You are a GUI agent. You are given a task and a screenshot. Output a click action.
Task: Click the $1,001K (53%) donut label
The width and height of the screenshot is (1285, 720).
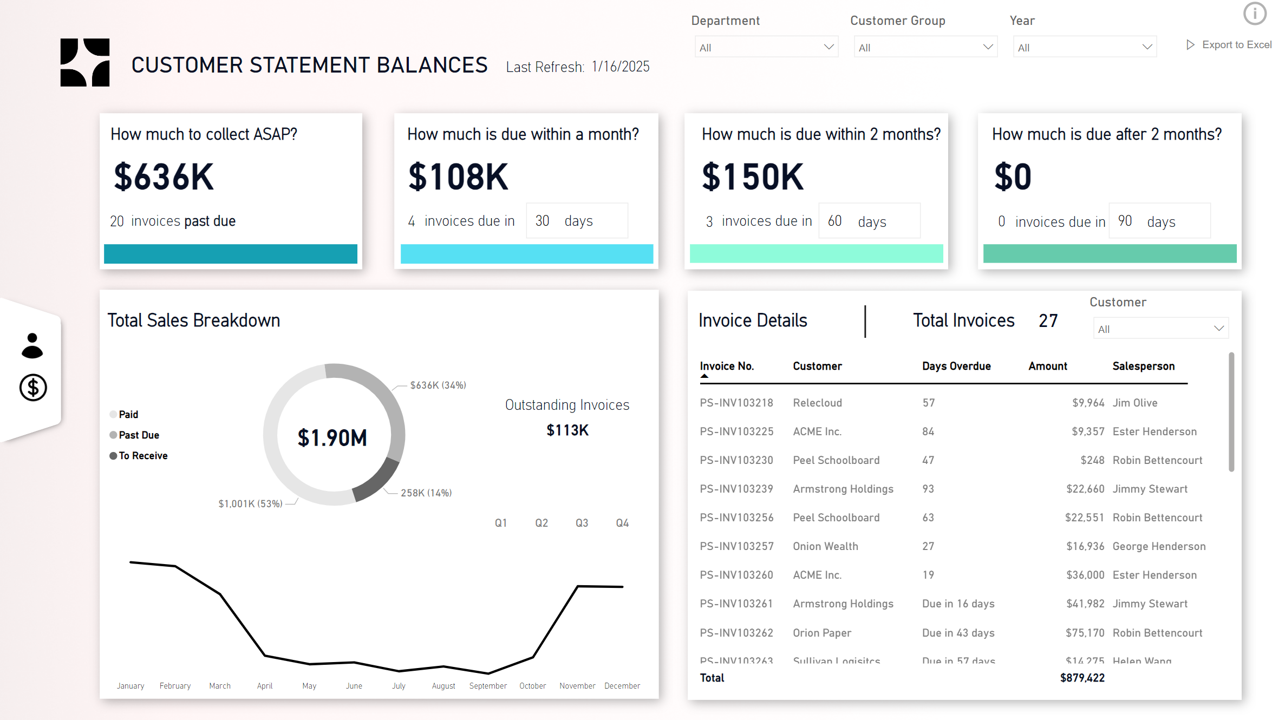(x=250, y=503)
